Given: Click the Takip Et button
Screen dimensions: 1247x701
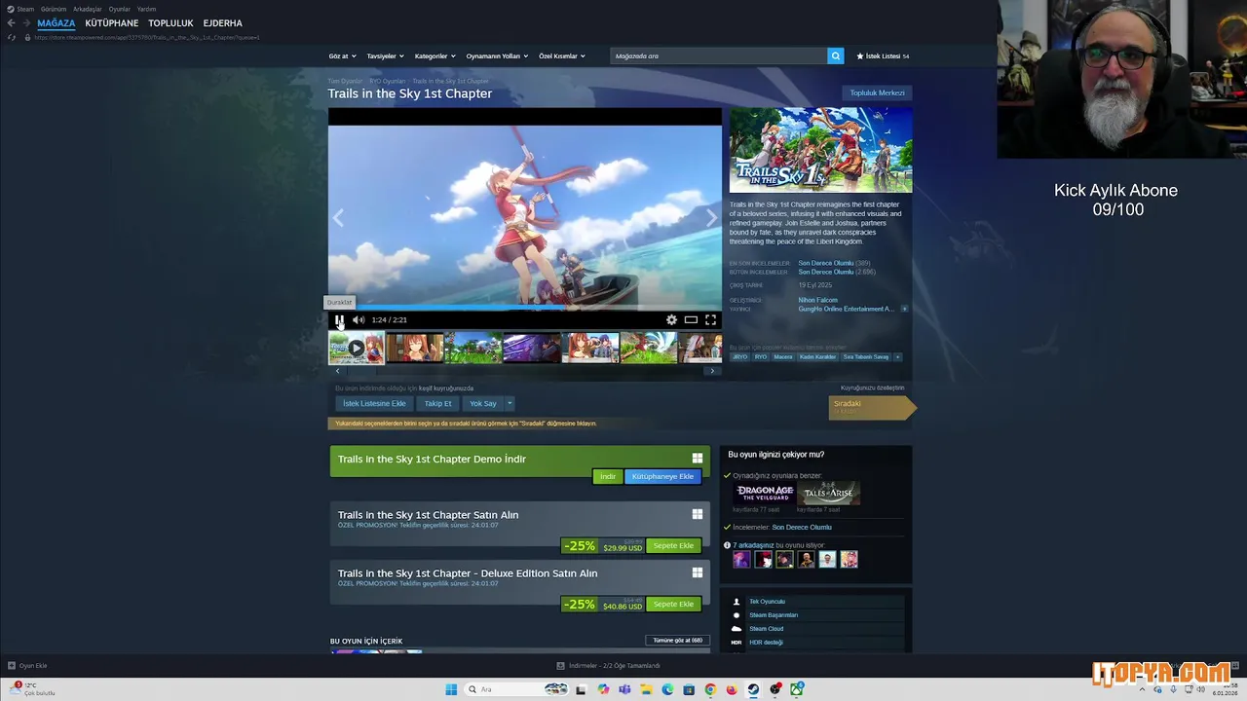Looking at the screenshot, I should click(x=437, y=403).
